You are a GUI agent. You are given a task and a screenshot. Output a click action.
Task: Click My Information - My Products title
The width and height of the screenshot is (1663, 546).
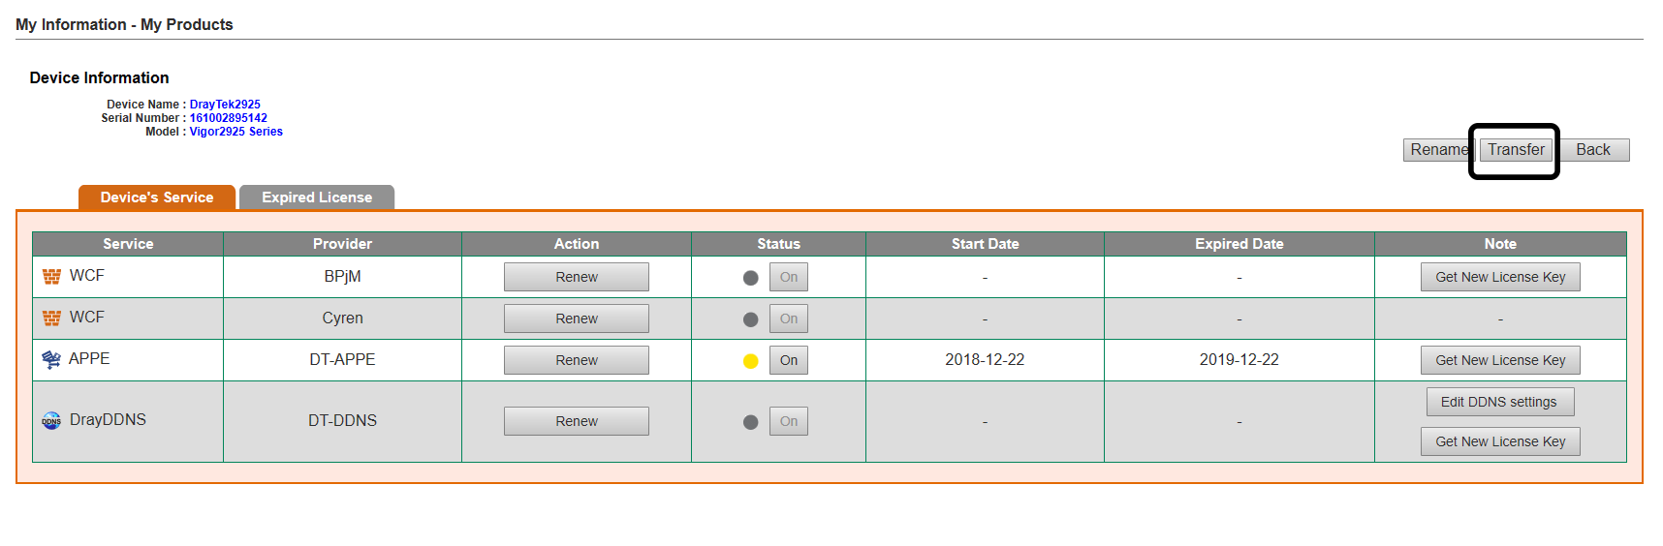[124, 25]
